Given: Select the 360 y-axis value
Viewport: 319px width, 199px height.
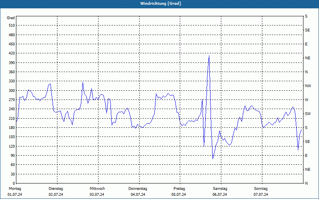Looking at the screenshot, I should pos(12,72).
